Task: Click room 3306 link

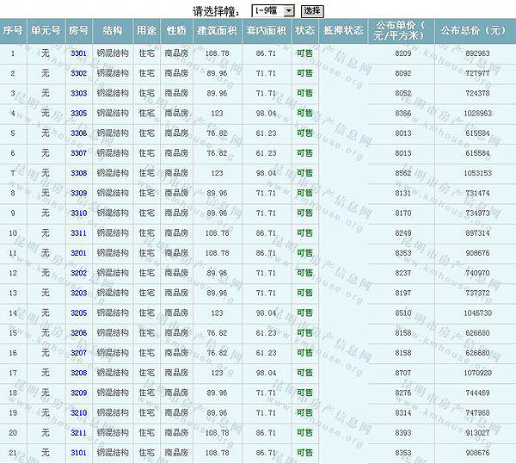Action: tap(78, 133)
